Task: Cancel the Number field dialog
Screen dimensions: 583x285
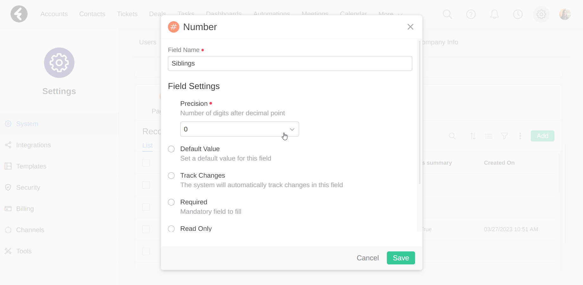Action: coord(368,258)
